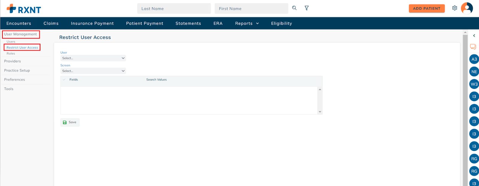479x186 pixels.
Task: Collapse the right sidebar with arrow
Action: 474,36
